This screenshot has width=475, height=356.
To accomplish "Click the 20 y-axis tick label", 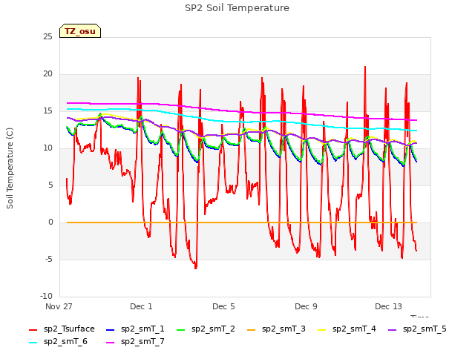I will tap(47, 74).
